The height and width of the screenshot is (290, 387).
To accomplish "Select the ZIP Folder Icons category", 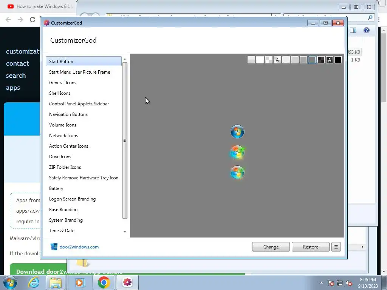I will tap(84, 167).
